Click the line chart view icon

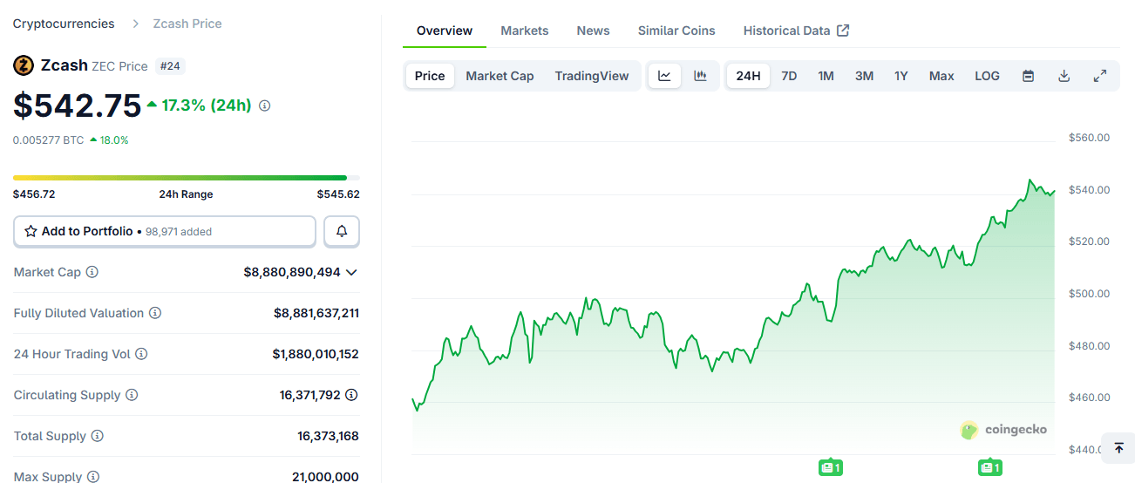point(664,76)
